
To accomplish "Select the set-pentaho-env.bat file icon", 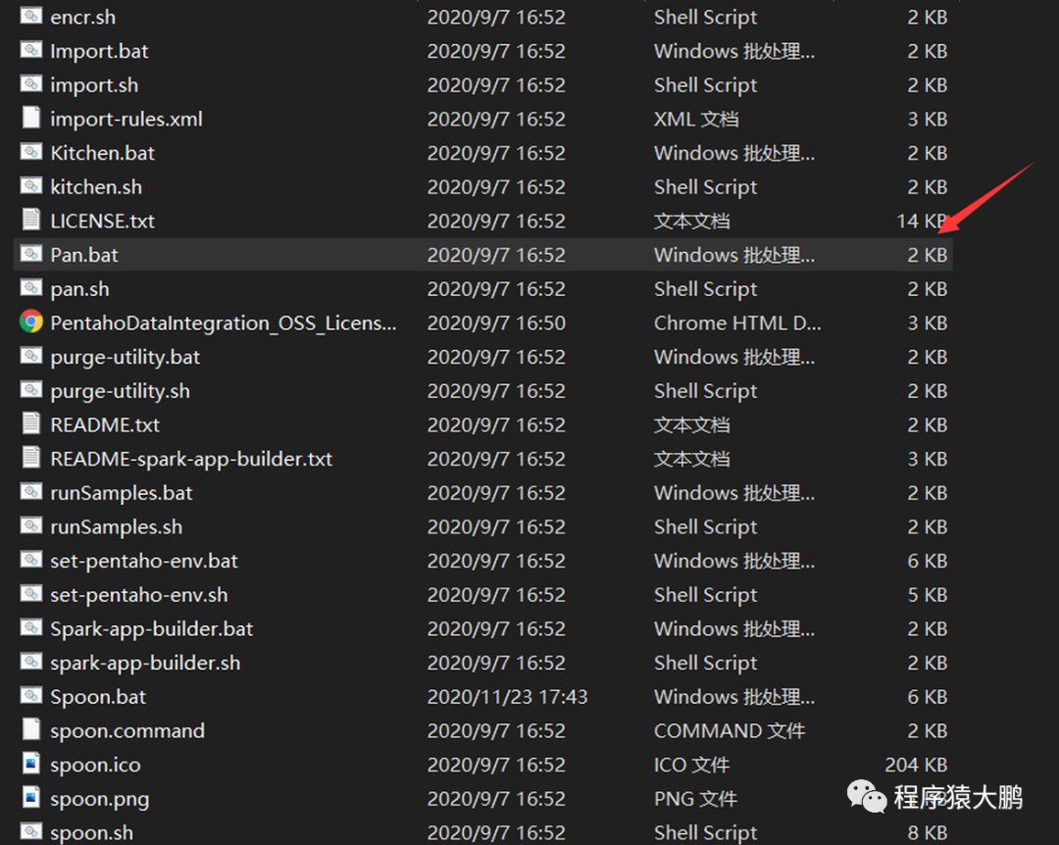I will coord(31,560).
